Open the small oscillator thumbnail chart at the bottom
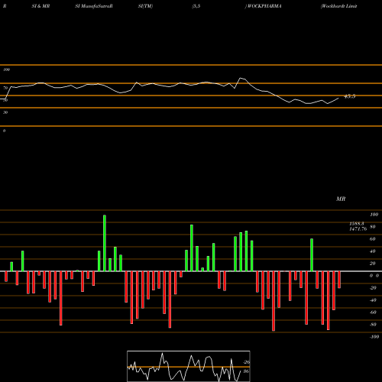This screenshot has width=382, height=382. tap(189, 366)
